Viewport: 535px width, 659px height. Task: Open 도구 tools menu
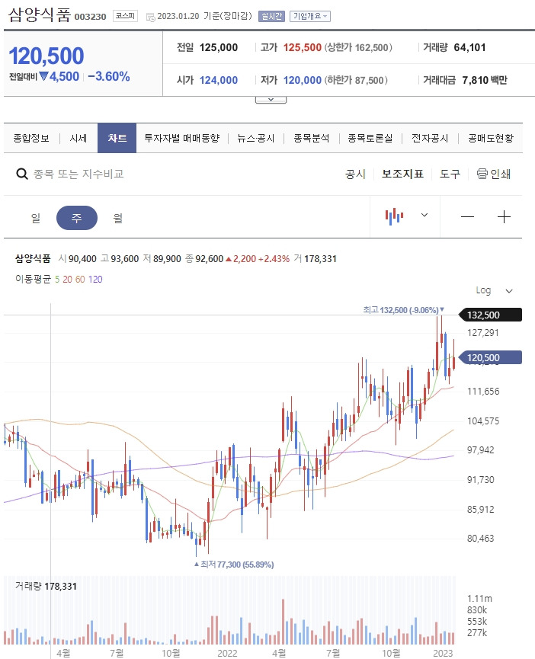pos(450,174)
